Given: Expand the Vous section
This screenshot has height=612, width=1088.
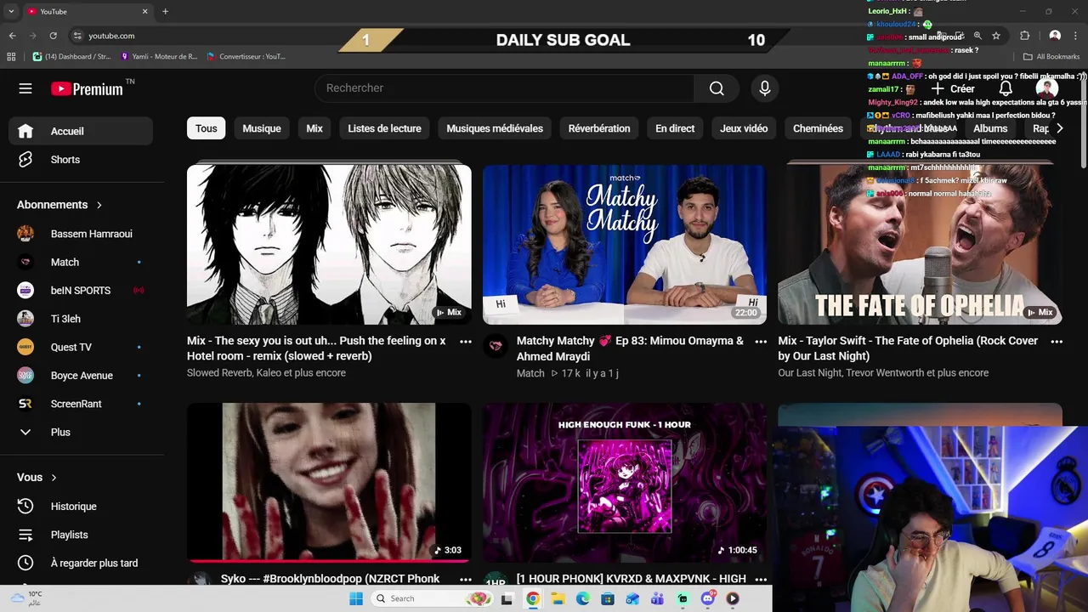Looking at the screenshot, I should (x=37, y=478).
